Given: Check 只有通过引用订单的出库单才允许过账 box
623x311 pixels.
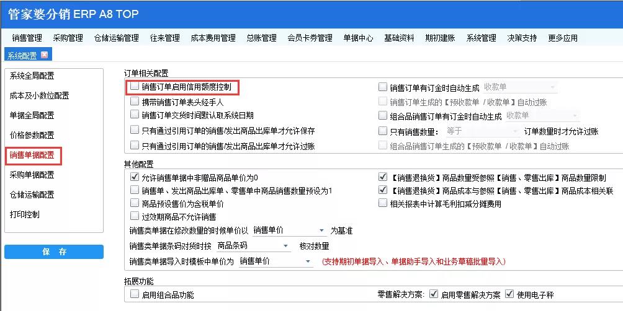Looking at the screenshot, I should [135, 145].
